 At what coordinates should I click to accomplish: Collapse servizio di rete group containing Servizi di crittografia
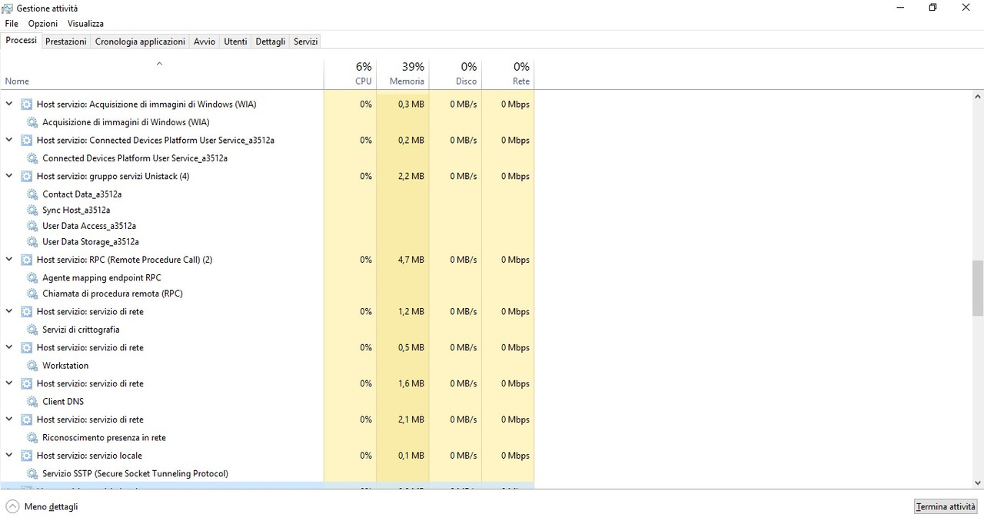[9, 311]
